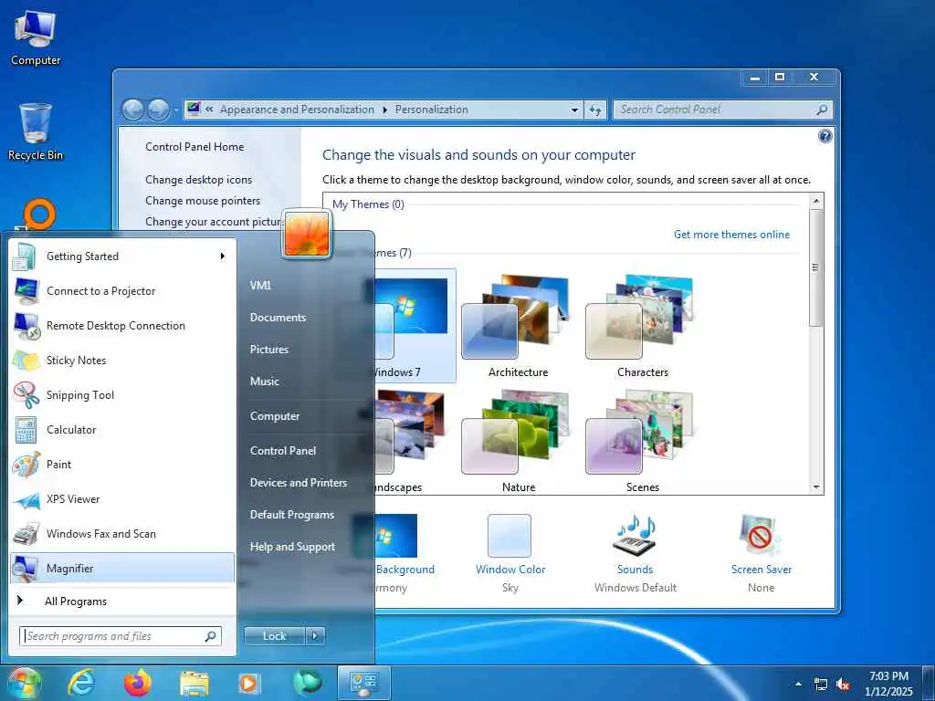Image resolution: width=935 pixels, height=701 pixels.
Task: Open XPS Viewer
Action: point(122,499)
